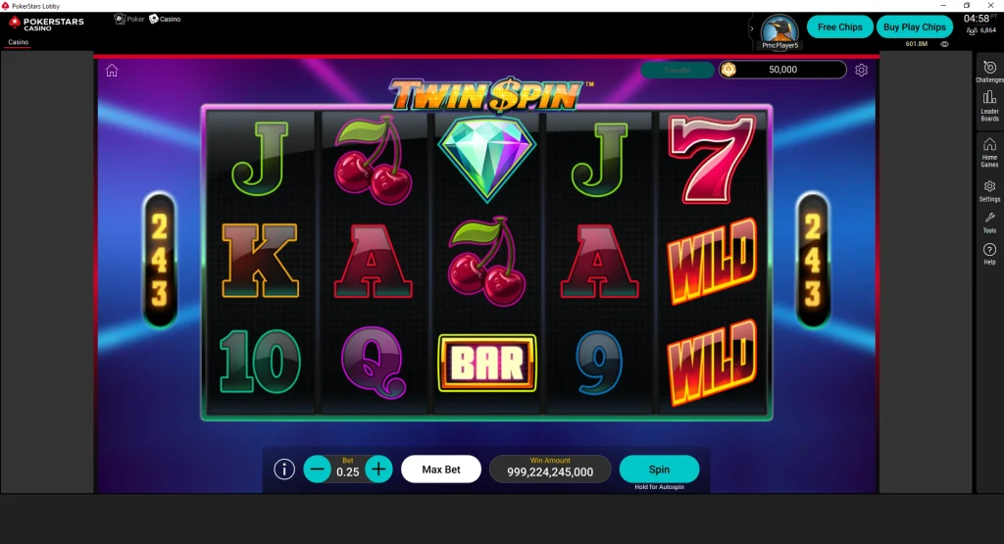Open the Leader Boards panel
Screen dimensions: 1004x544
[x=989, y=106]
